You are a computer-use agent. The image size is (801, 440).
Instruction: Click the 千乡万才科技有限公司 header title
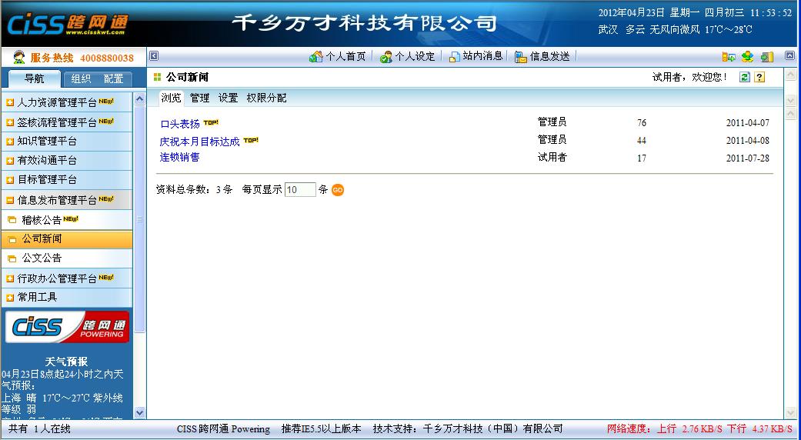pos(364,23)
